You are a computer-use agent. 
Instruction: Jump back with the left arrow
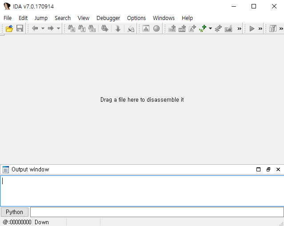pos(35,28)
